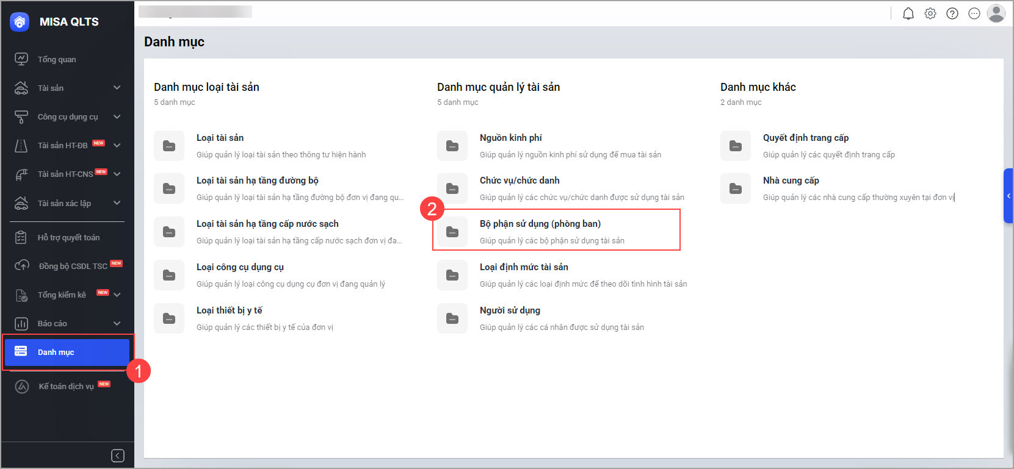Expand the Tài sản HT-ĐB chevron

pos(117,145)
